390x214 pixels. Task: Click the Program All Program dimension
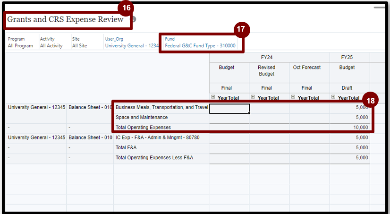point(20,43)
